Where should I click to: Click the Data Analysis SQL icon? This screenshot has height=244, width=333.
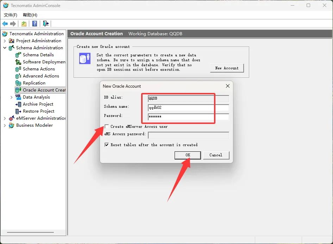click(18, 97)
